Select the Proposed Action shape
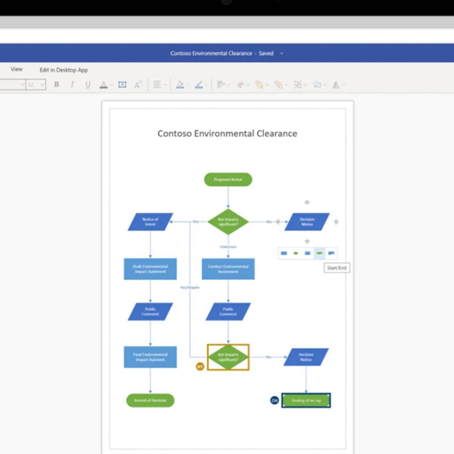Viewport: 454px width, 454px height. [x=228, y=180]
